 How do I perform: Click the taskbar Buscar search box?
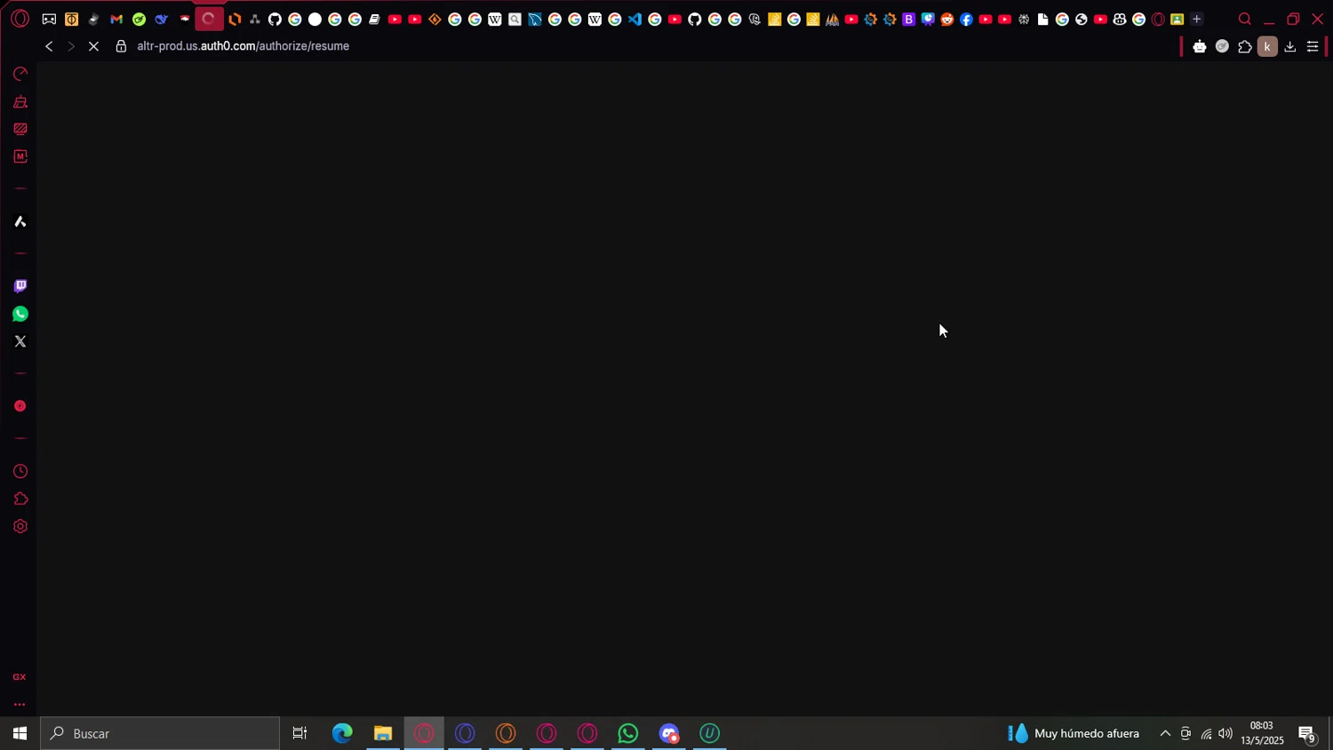[x=160, y=733]
